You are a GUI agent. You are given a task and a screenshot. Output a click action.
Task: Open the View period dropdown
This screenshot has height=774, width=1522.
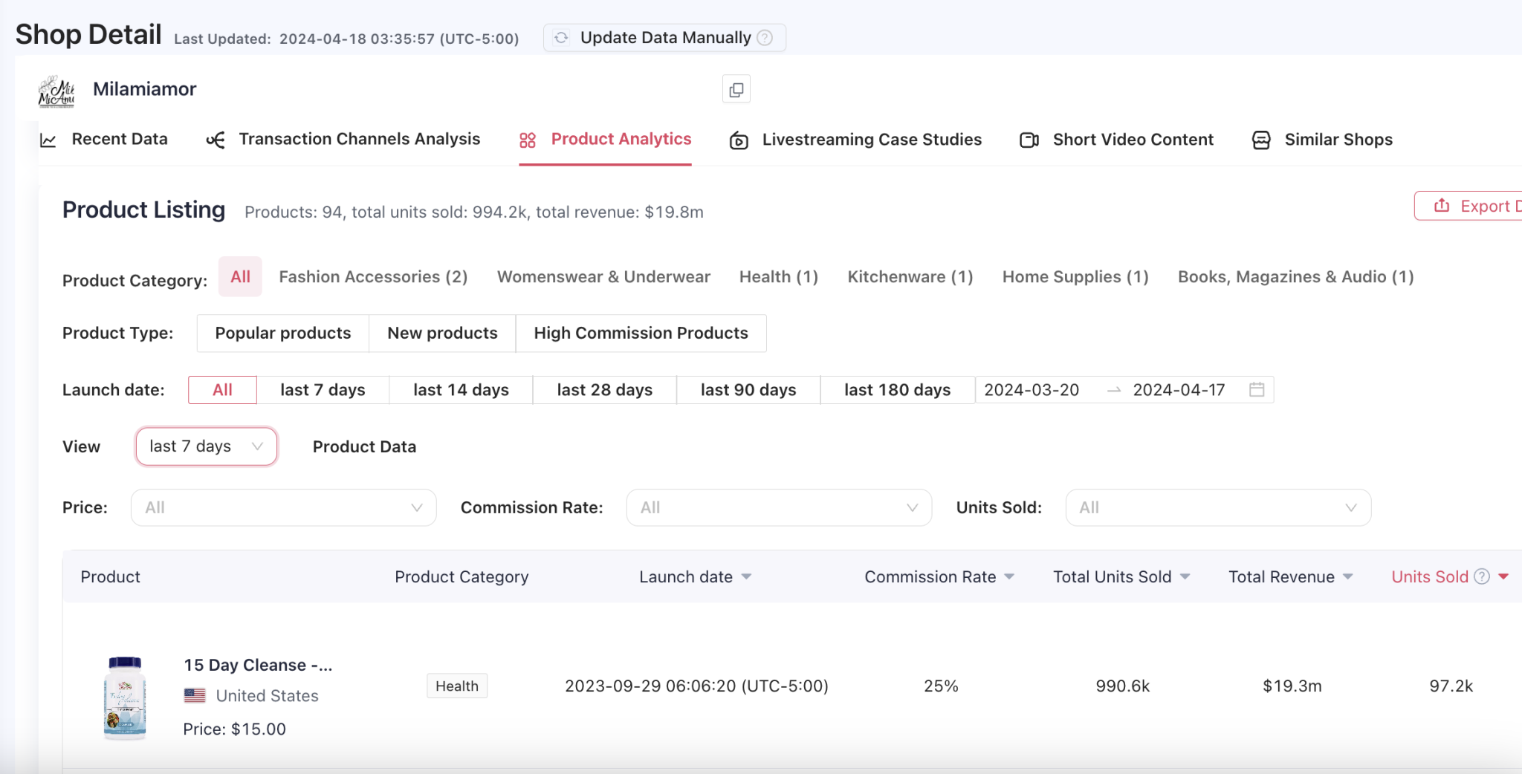(x=206, y=446)
